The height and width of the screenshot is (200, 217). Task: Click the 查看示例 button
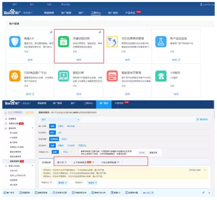tap(153, 152)
